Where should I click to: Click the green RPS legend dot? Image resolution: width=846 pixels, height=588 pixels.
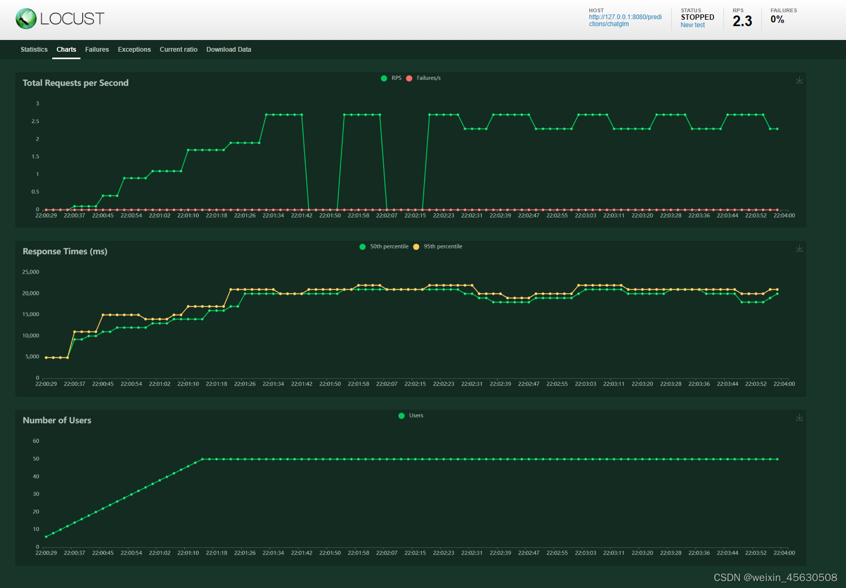pyautogui.click(x=384, y=78)
